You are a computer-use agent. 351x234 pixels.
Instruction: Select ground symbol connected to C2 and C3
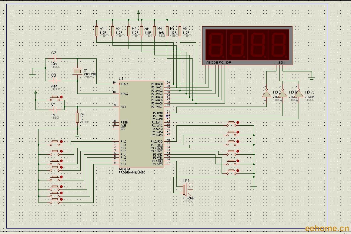pos(32,76)
